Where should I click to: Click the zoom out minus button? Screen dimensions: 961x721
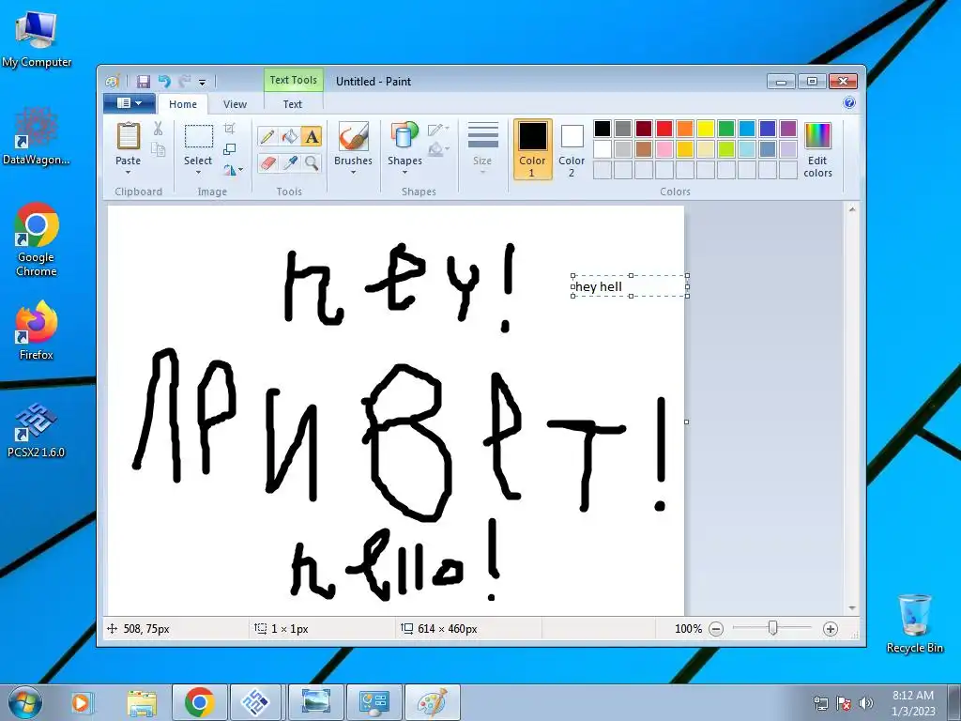tap(716, 629)
